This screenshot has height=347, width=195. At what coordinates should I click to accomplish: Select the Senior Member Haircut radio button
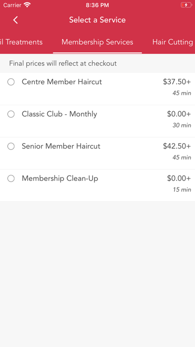(x=11, y=146)
